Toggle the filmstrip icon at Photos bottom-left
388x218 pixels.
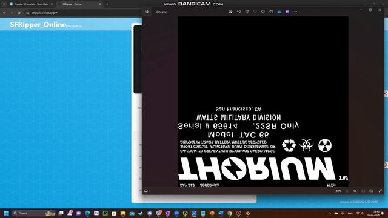tap(146, 191)
